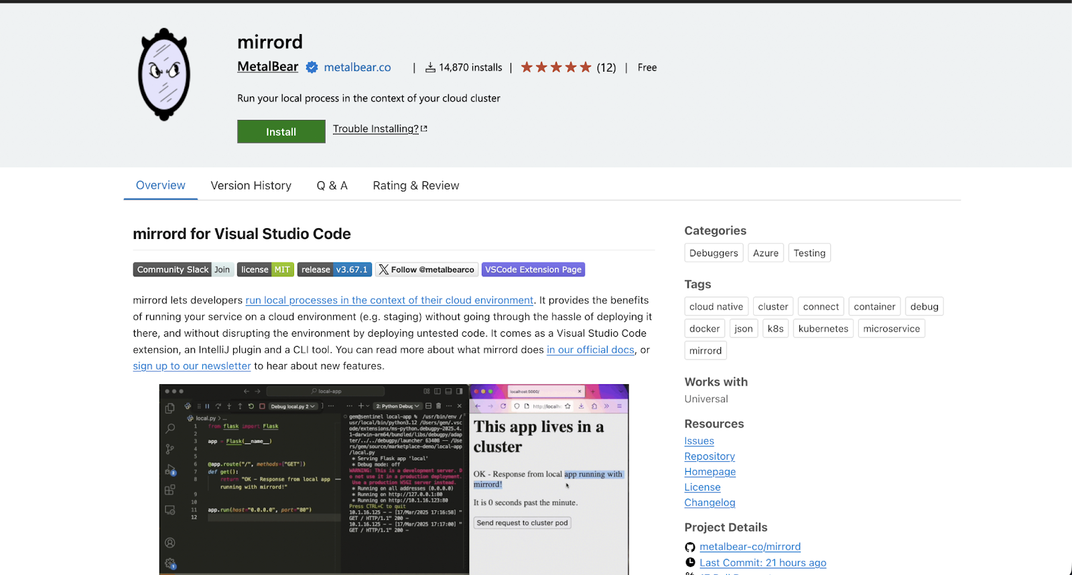Select the Azure category
Viewport: 1072px width, 575px height.
(766, 253)
